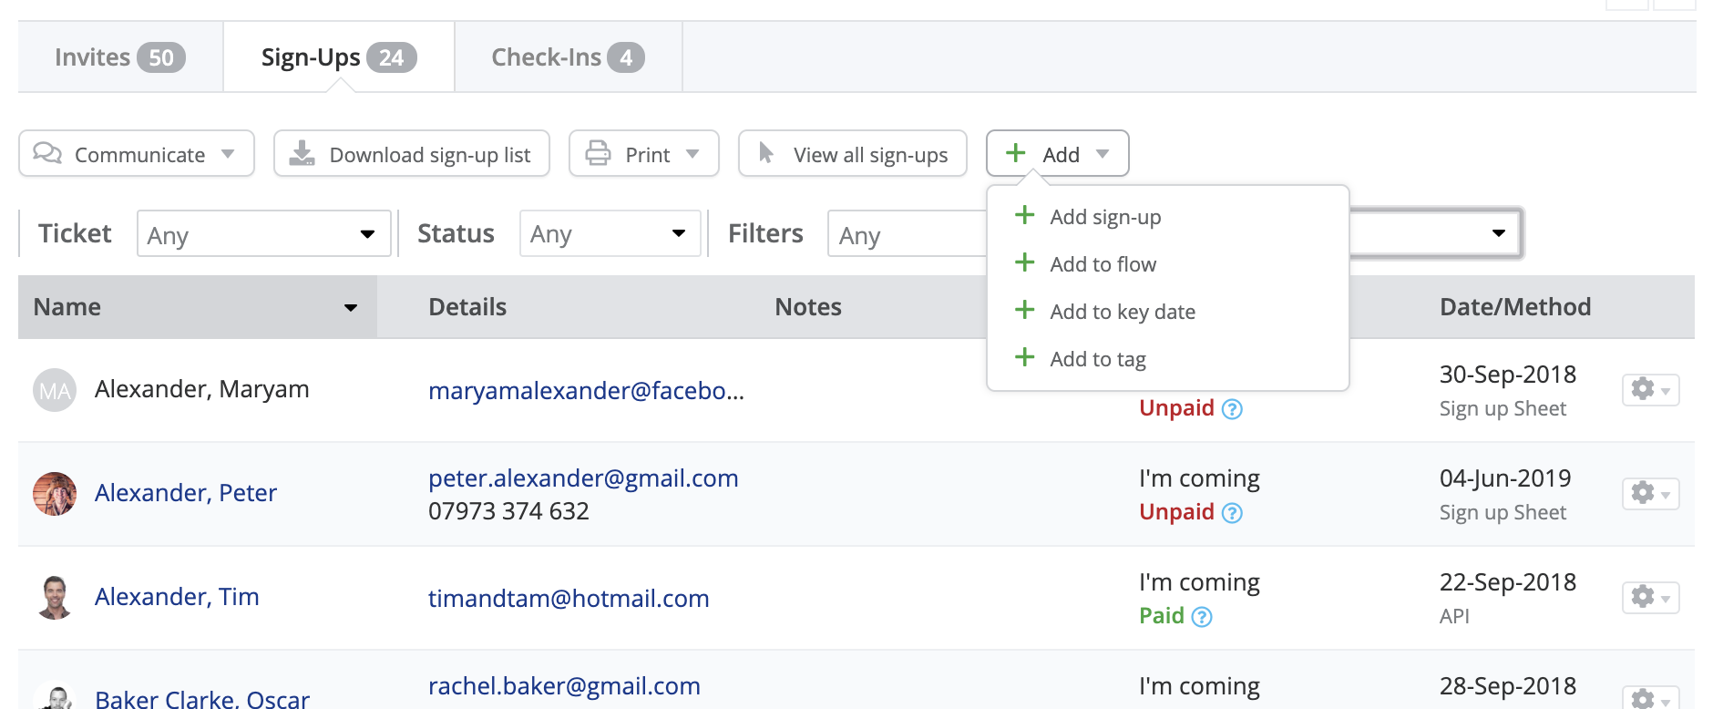Open the Filters Any dropdown

pos(908,234)
